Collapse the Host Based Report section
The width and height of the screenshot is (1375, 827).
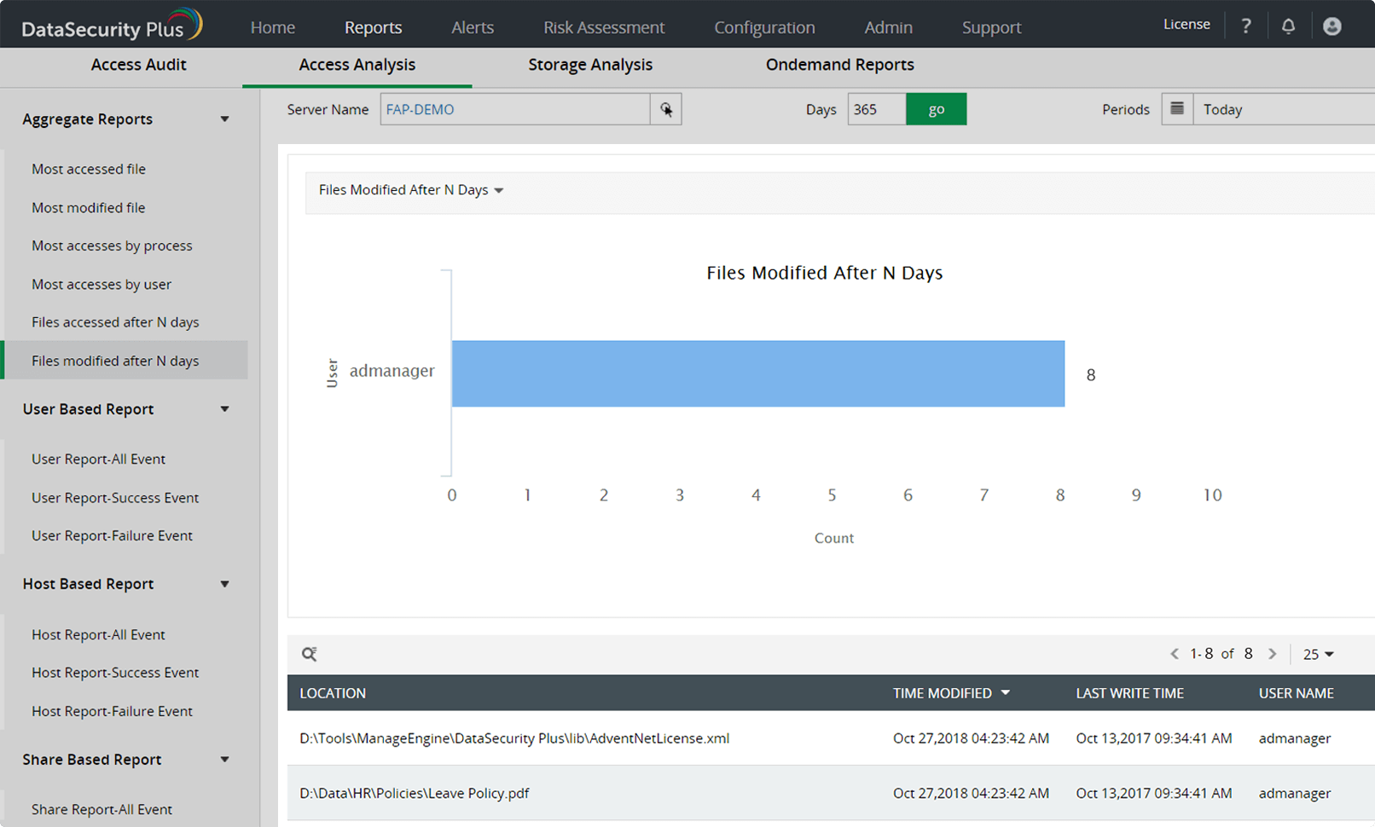pyautogui.click(x=224, y=584)
